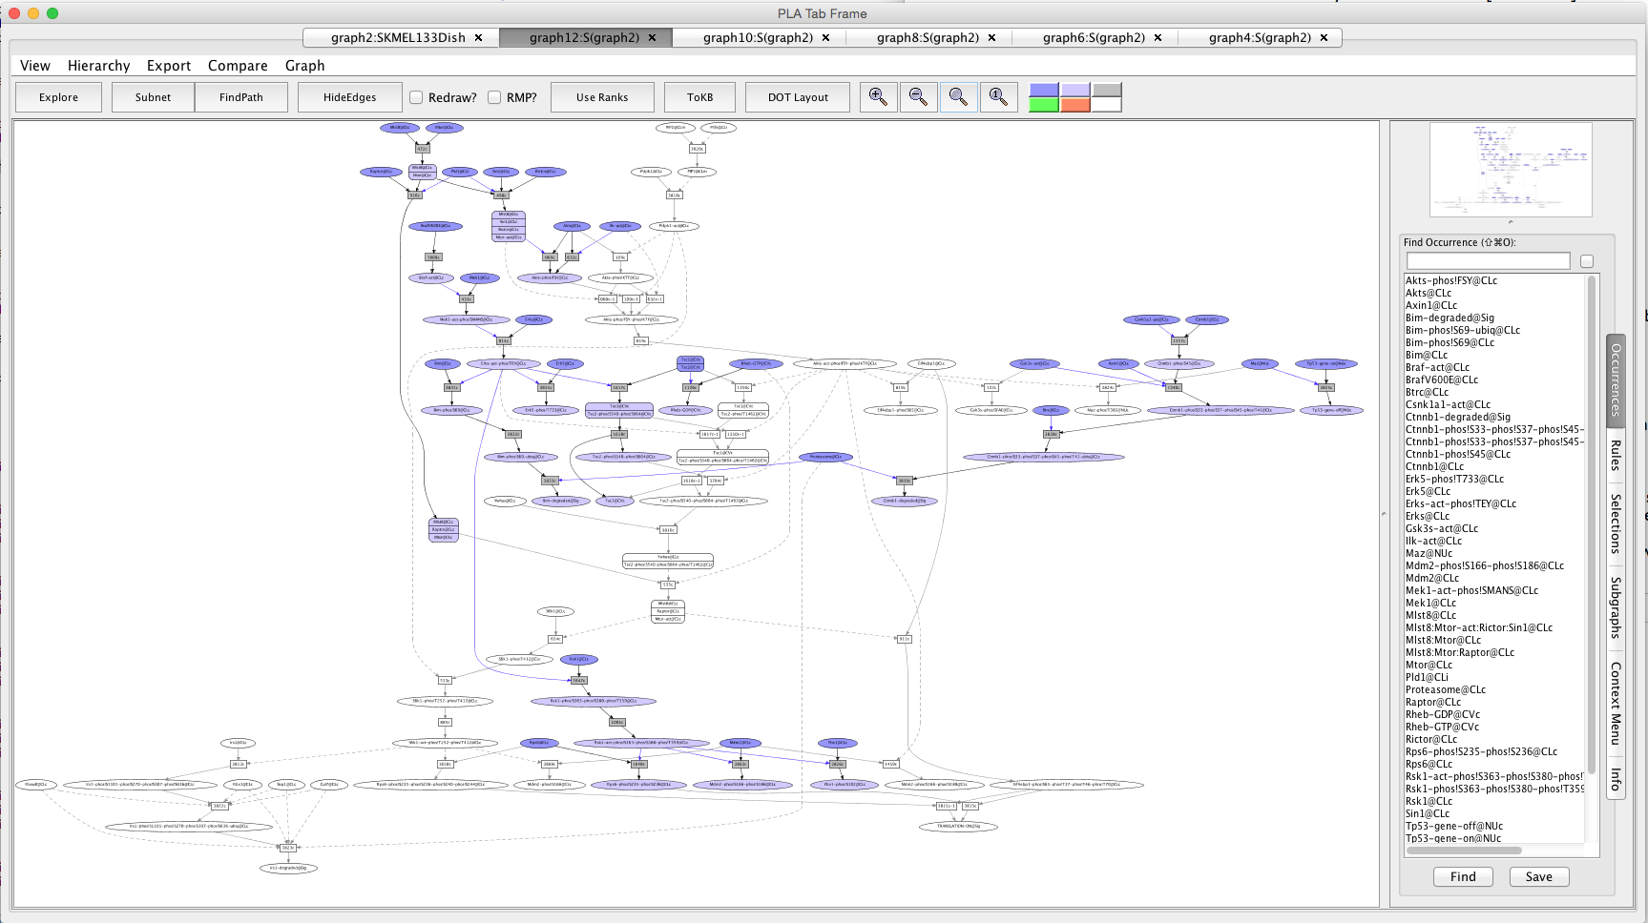1648x923 pixels.
Task: Close the graph2:SKMEL133Dish tab
Action: coord(479,38)
